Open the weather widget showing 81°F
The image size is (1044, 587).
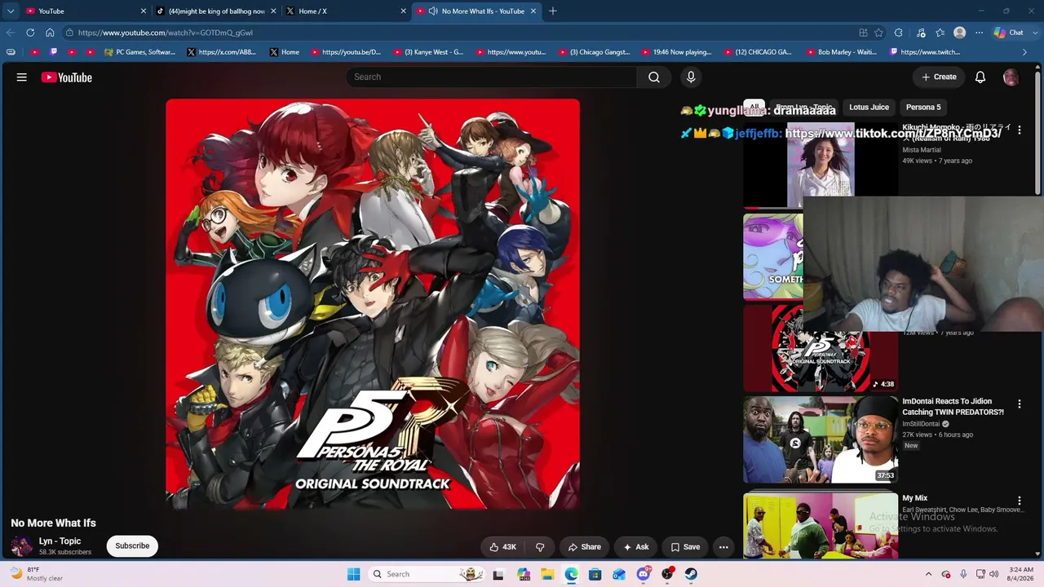[37, 574]
